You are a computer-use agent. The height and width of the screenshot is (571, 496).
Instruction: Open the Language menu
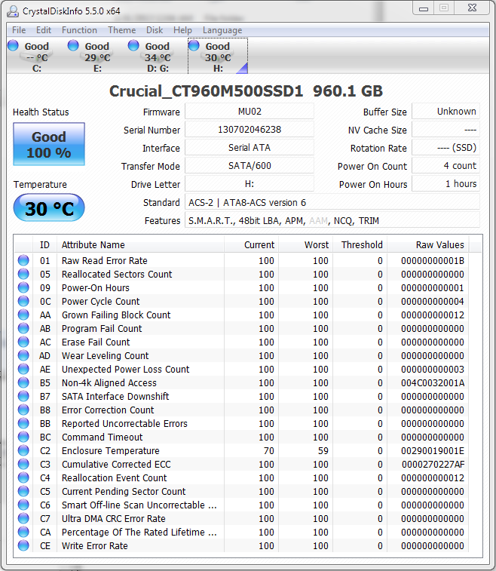pyautogui.click(x=222, y=30)
